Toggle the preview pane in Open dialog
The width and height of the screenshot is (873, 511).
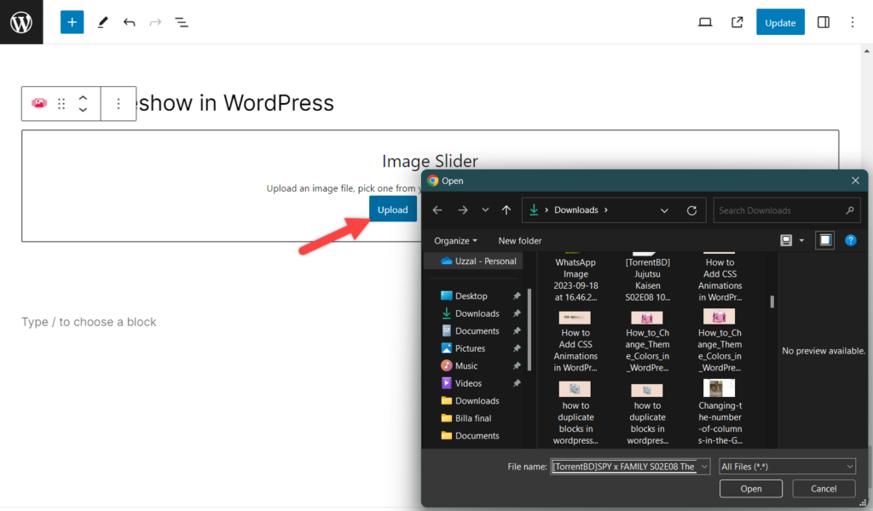tap(824, 240)
